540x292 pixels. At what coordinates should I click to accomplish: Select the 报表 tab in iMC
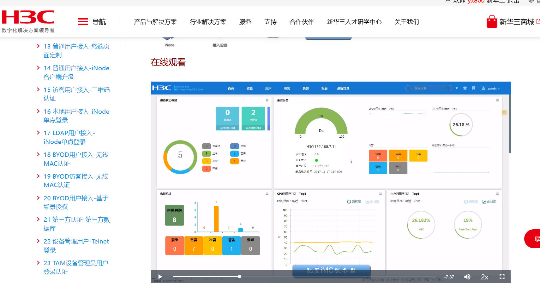[324, 89]
